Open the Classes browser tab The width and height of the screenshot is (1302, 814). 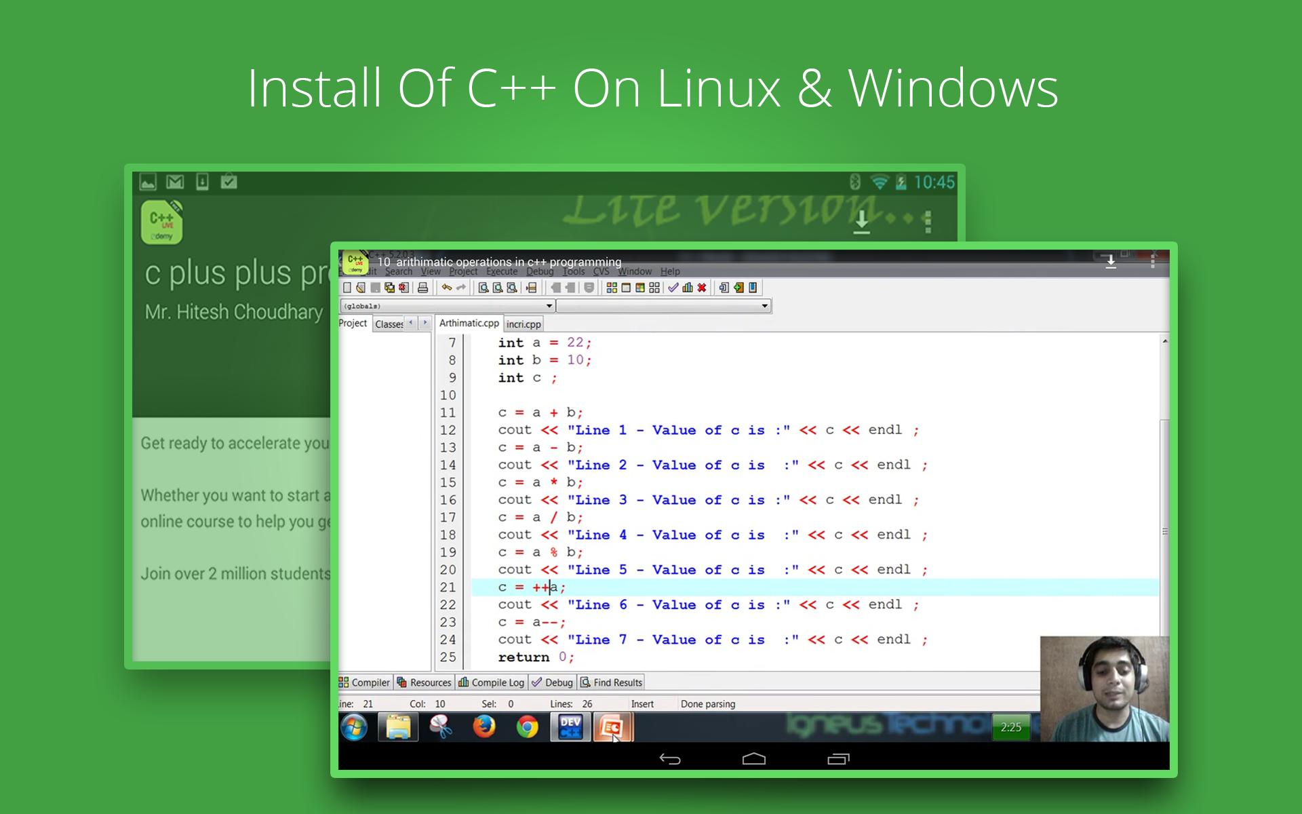pyautogui.click(x=389, y=324)
